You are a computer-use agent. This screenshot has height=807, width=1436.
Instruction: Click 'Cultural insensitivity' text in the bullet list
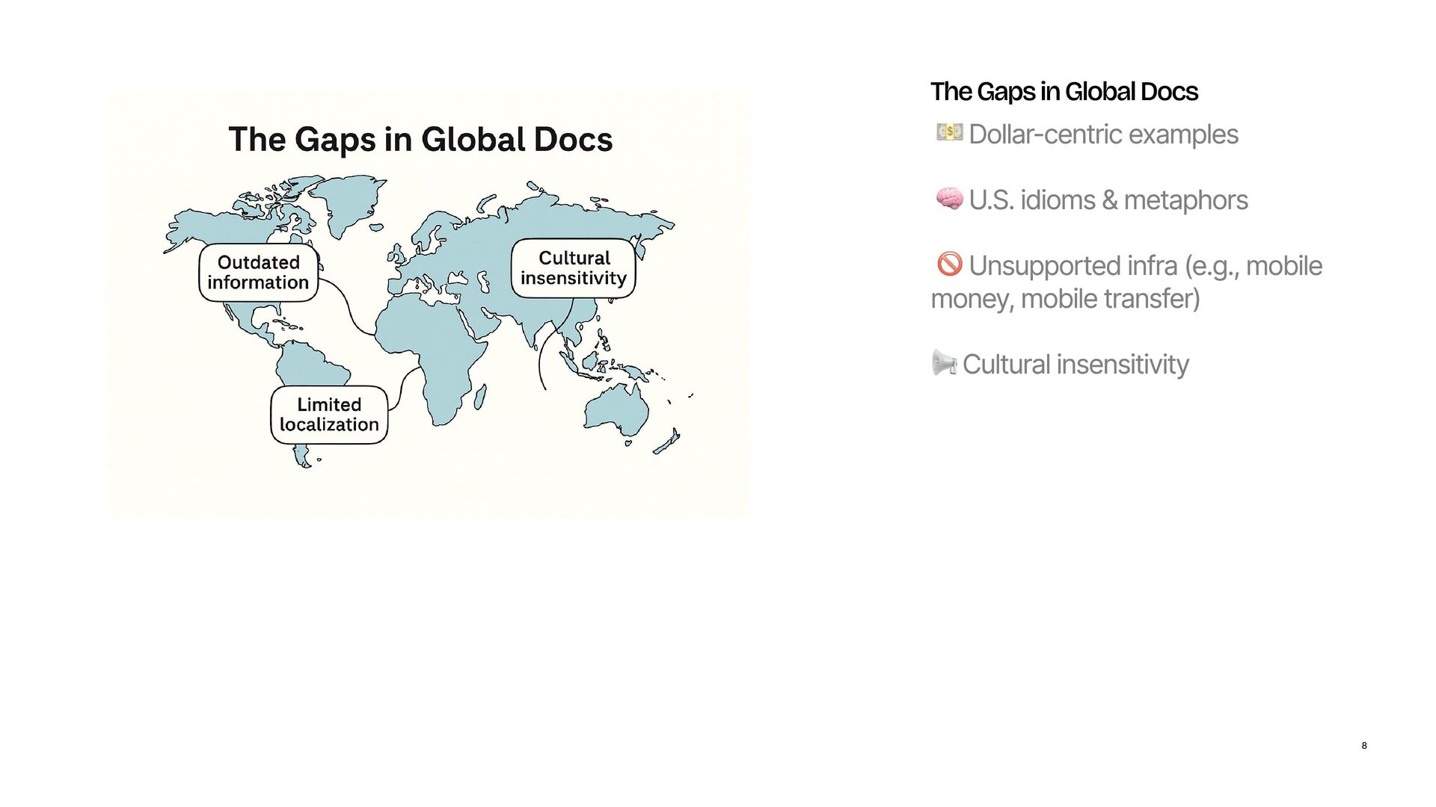(1075, 365)
